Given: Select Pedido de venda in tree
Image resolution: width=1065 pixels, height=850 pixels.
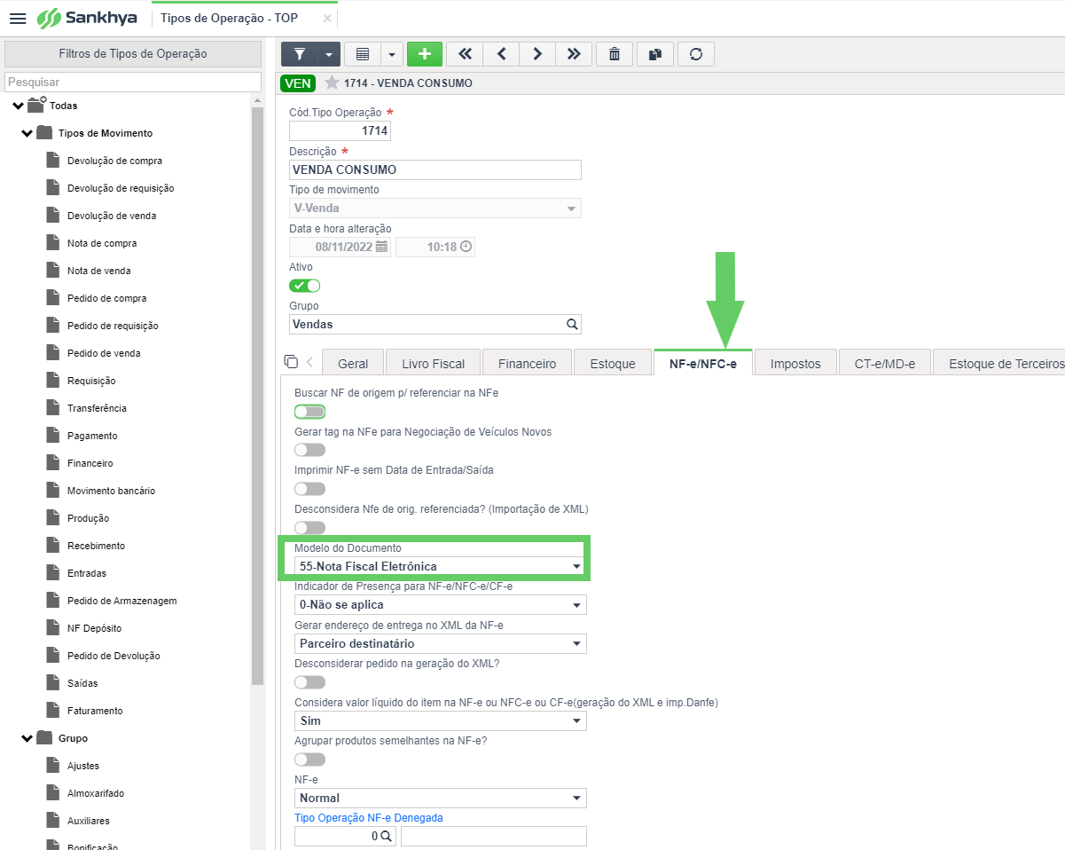Looking at the screenshot, I should pos(92,353).
